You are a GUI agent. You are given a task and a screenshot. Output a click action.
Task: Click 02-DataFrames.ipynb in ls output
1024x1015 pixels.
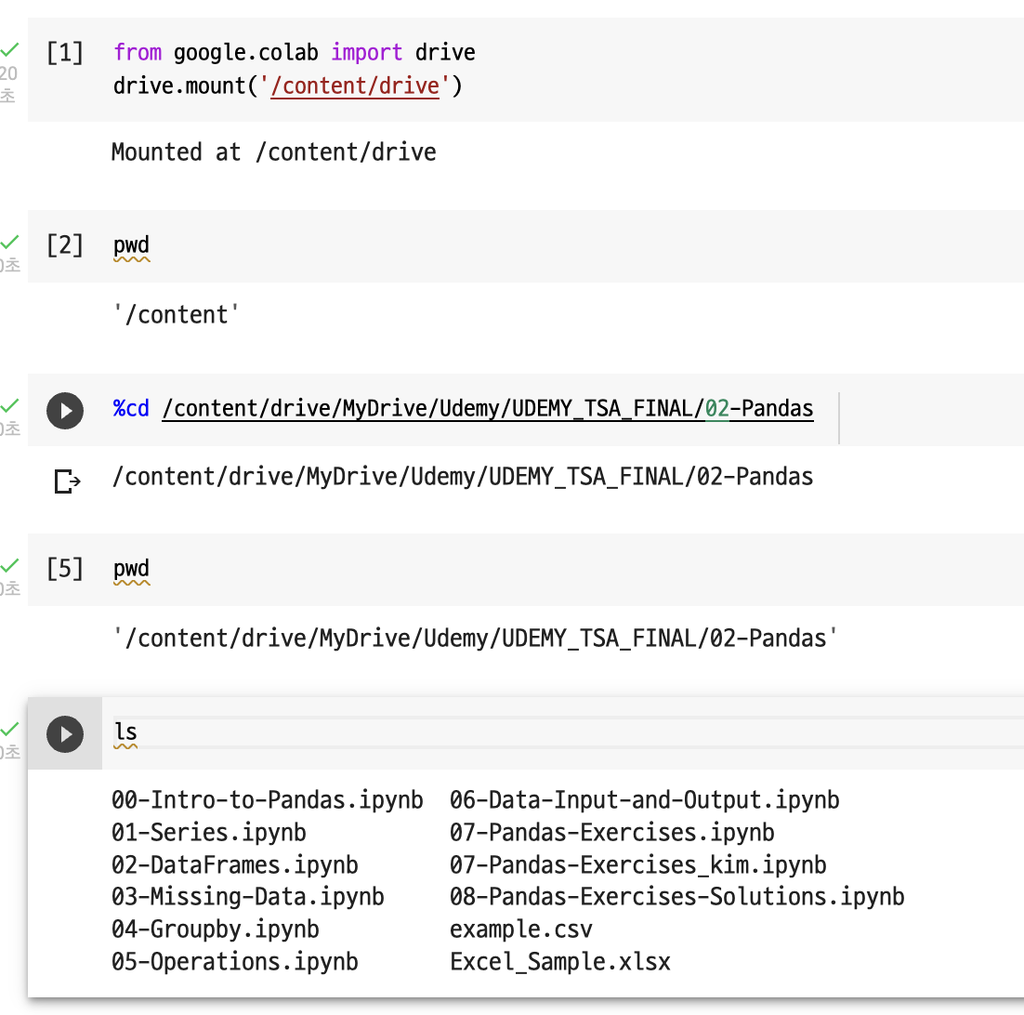[234, 864]
